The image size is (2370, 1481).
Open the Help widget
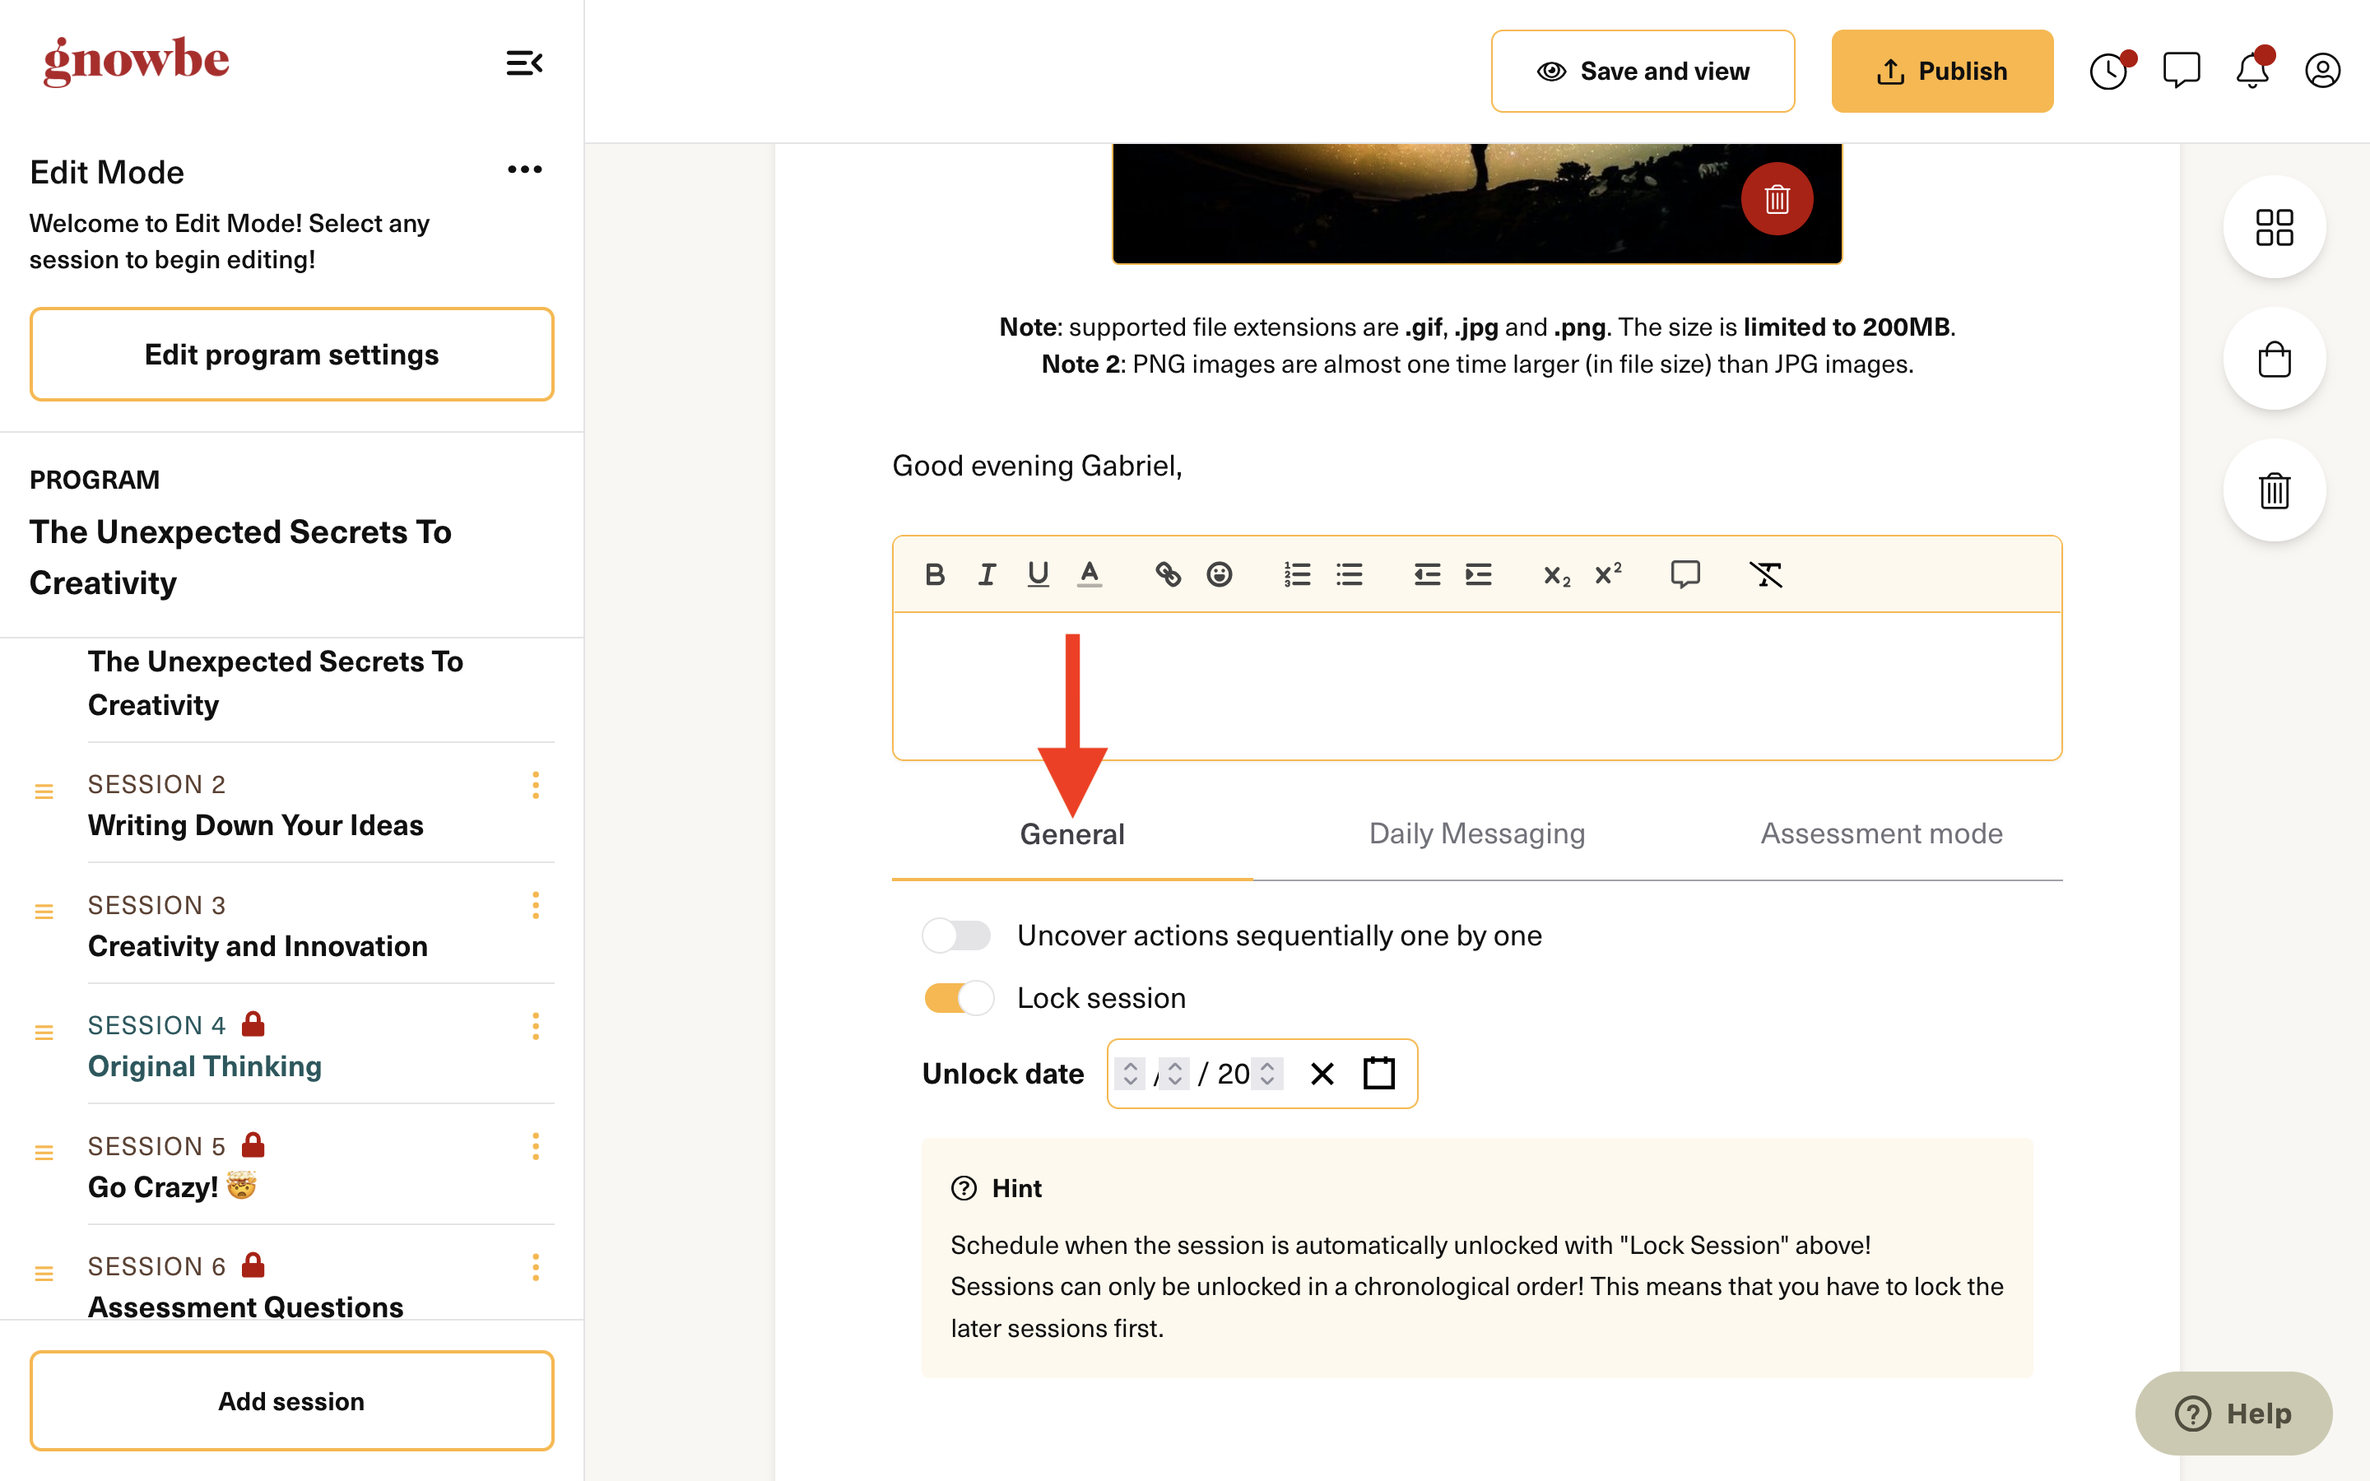2233,1413
